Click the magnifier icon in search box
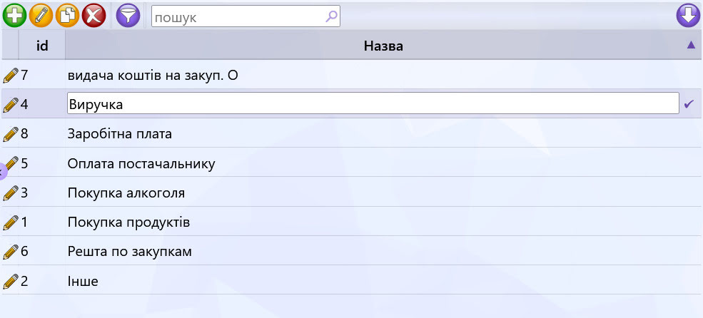The image size is (703, 318). pyautogui.click(x=331, y=16)
